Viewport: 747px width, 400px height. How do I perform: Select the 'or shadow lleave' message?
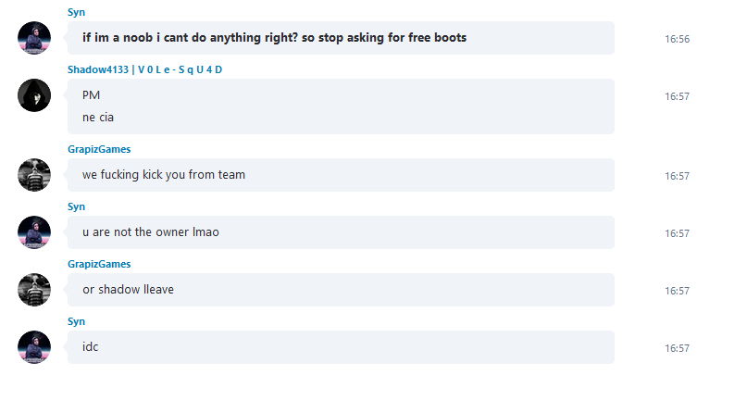coord(342,290)
